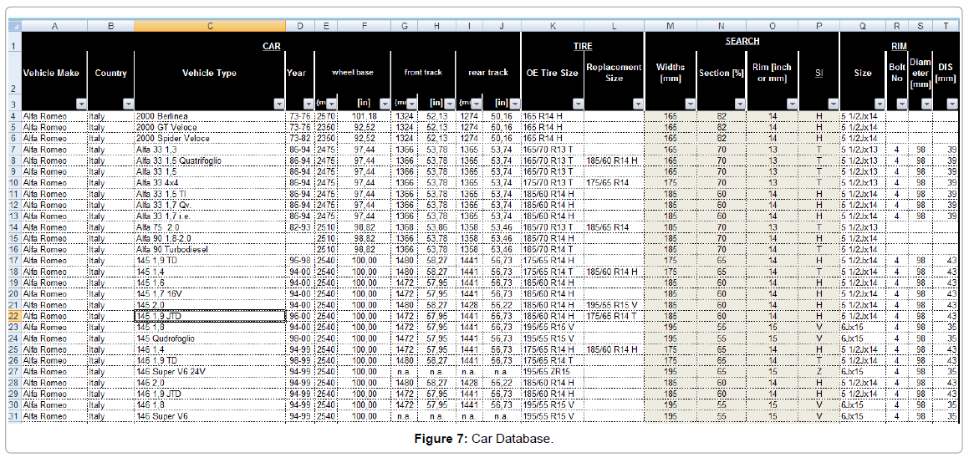Click the wheel base header cell

click(x=352, y=73)
